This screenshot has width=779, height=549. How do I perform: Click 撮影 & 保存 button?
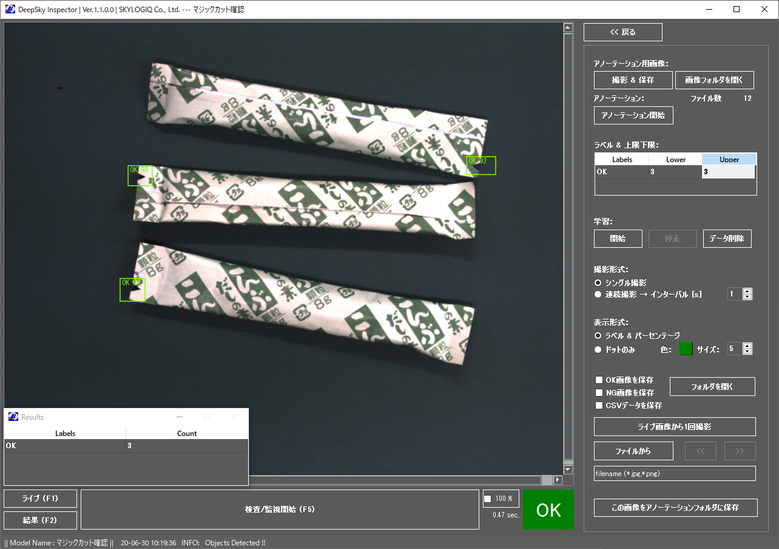pos(633,80)
